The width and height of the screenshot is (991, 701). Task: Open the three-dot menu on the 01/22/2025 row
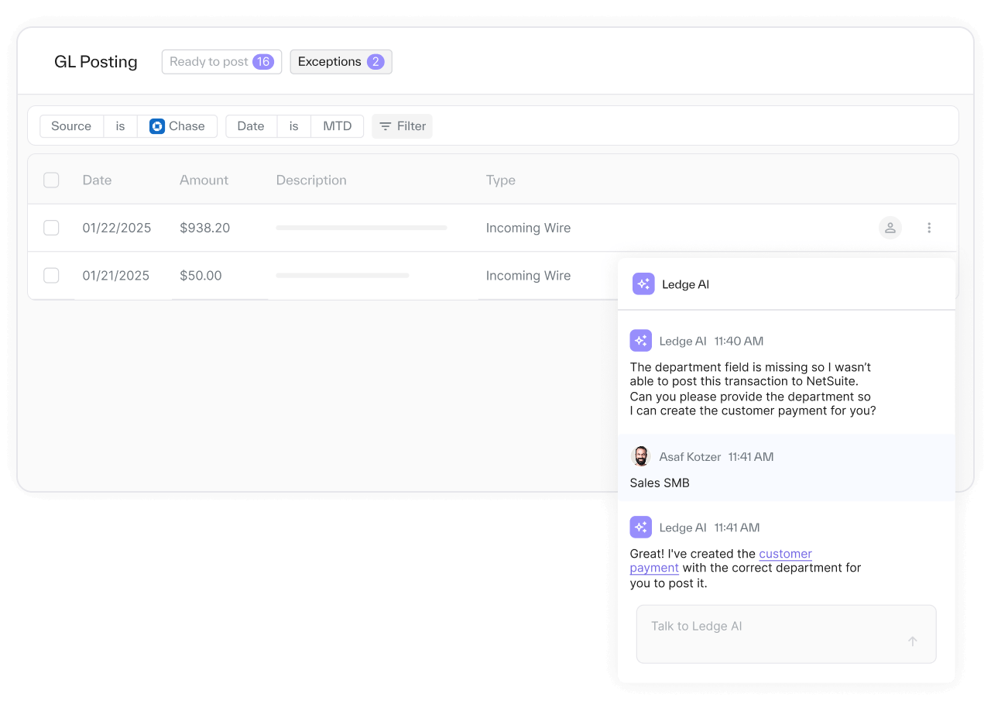click(x=929, y=228)
